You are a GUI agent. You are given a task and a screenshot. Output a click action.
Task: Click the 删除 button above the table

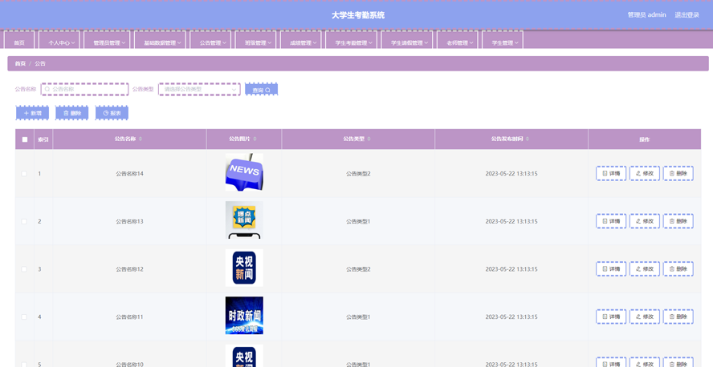pyautogui.click(x=71, y=113)
